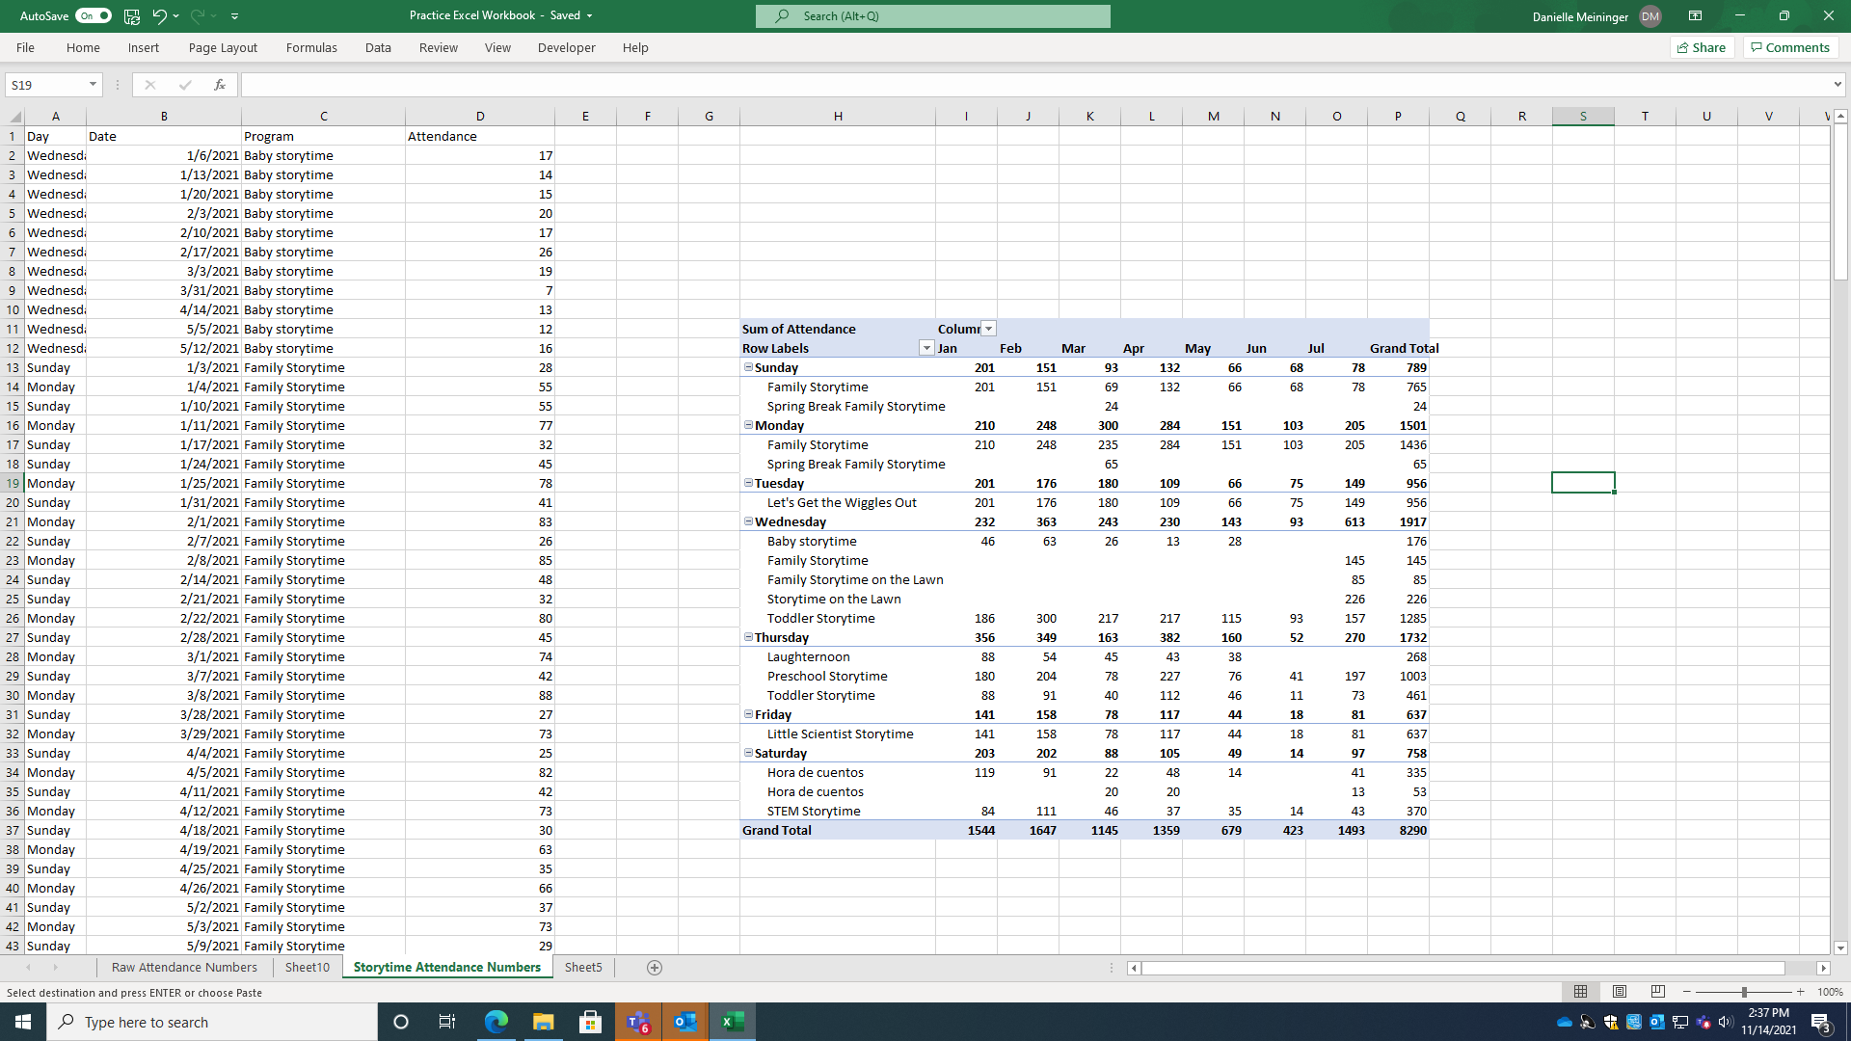Click the Zoom In plus icon on the status bar
Screen dimensions: 1851x1041
pyautogui.click(x=1801, y=991)
